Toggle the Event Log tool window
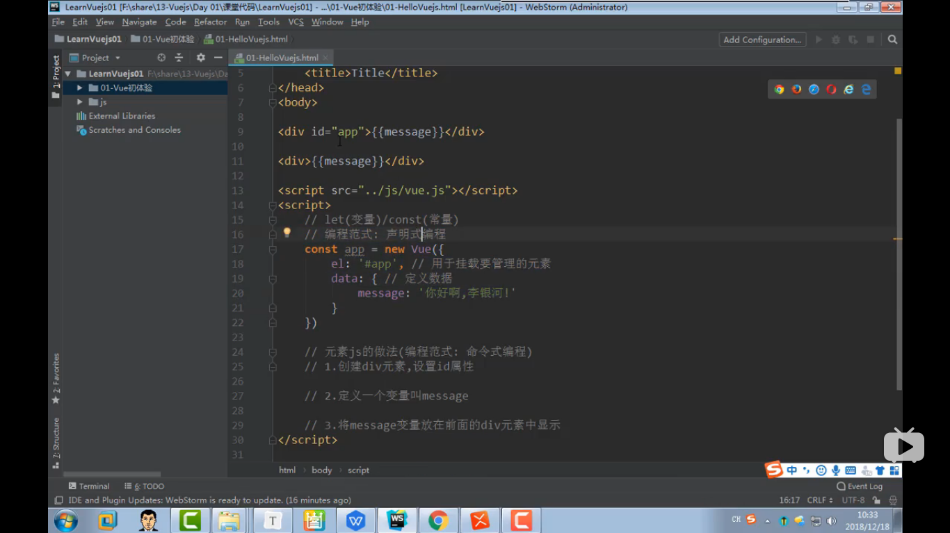This screenshot has height=533, width=950. (860, 486)
